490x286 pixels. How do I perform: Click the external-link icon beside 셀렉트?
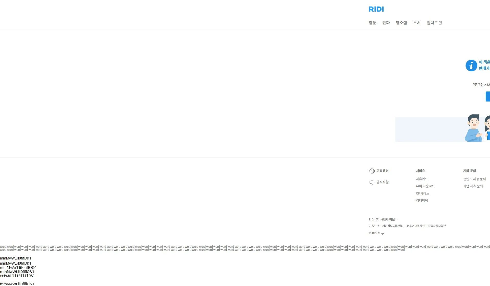click(440, 23)
